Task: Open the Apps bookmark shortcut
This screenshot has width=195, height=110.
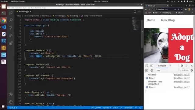Action: click(148, 13)
